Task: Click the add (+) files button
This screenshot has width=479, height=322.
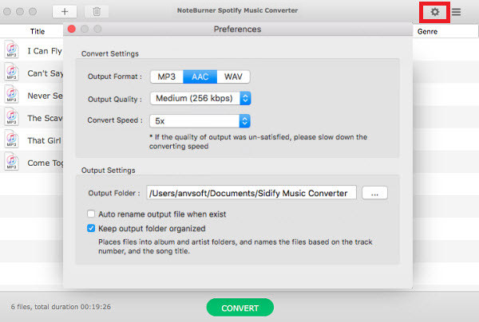Action: pyautogui.click(x=65, y=12)
